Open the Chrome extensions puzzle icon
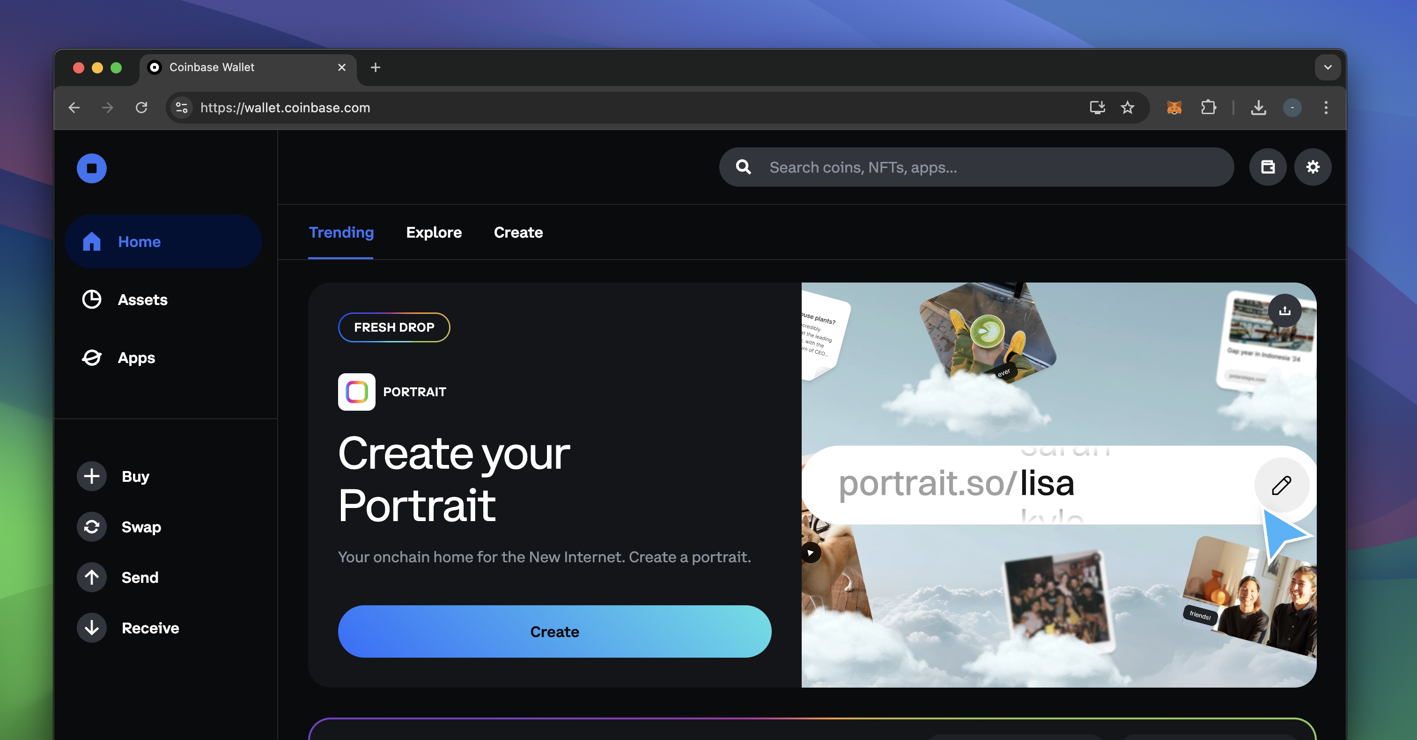The width and height of the screenshot is (1417, 740). click(1208, 108)
